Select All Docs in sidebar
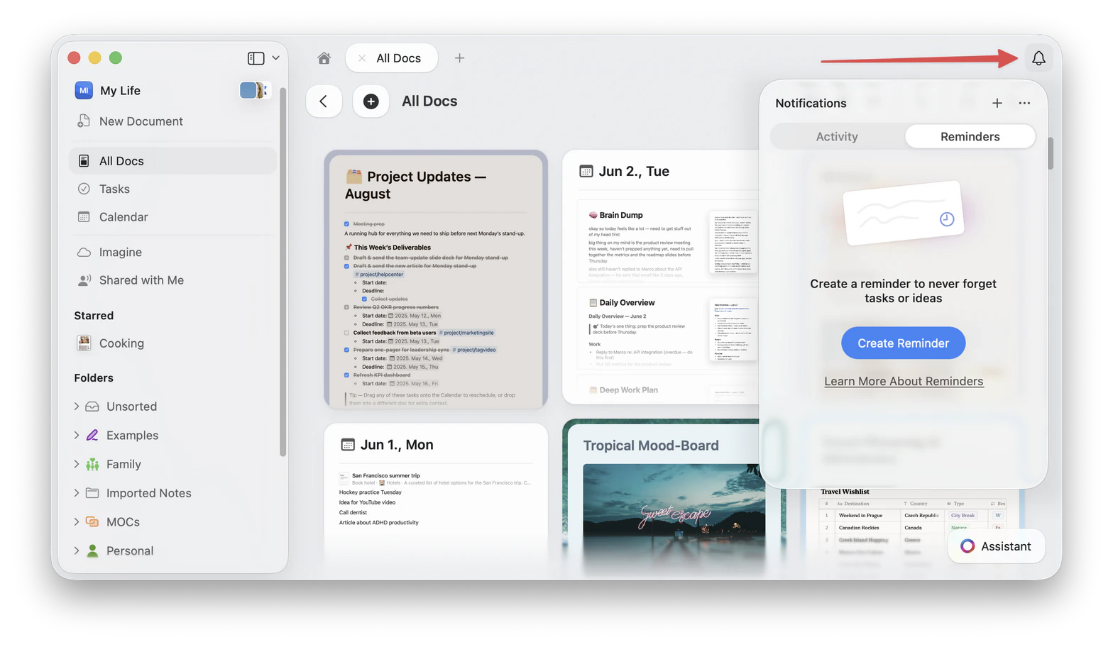The image size is (1113, 647). click(172, 161)
